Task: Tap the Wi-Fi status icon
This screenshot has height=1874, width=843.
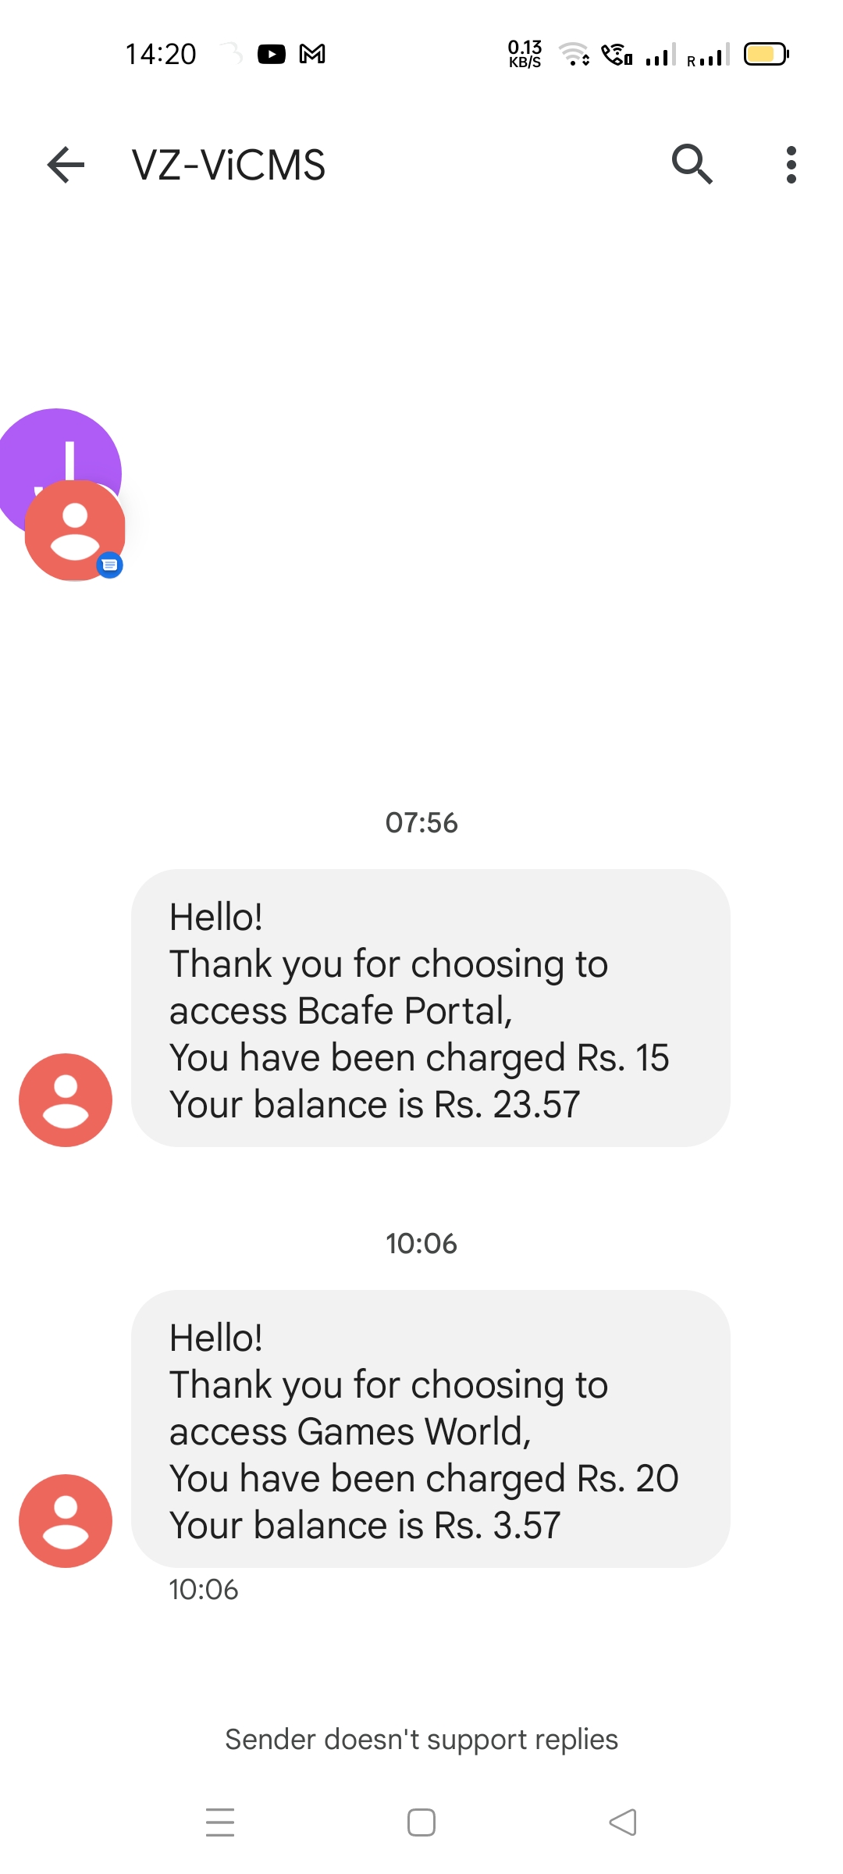Action: pyautogui.click(x=574, y=54)
